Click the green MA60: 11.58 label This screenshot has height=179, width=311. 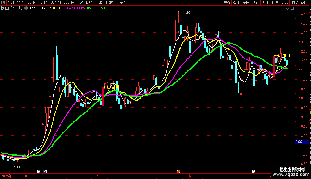[96, 8]
